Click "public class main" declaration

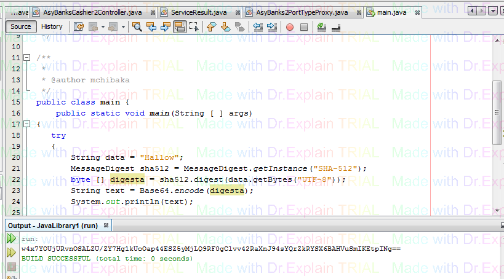pyautogui.click(x=78, y=103)
